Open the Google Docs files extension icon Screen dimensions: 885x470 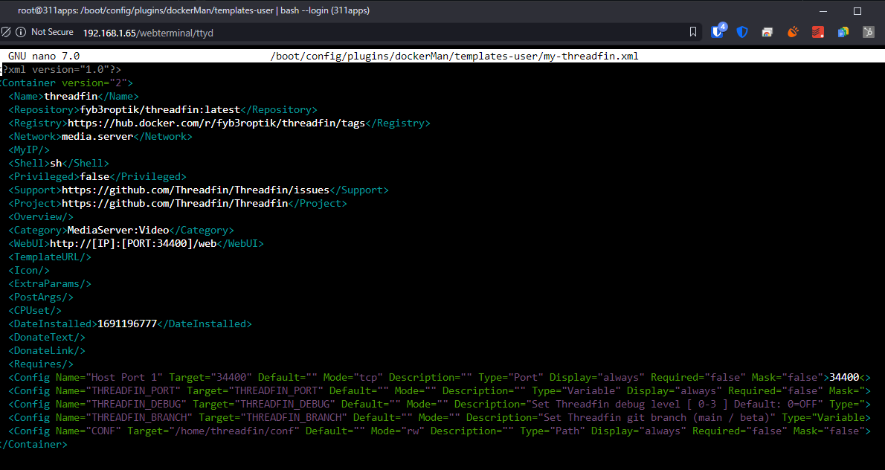tap(843, 32)
